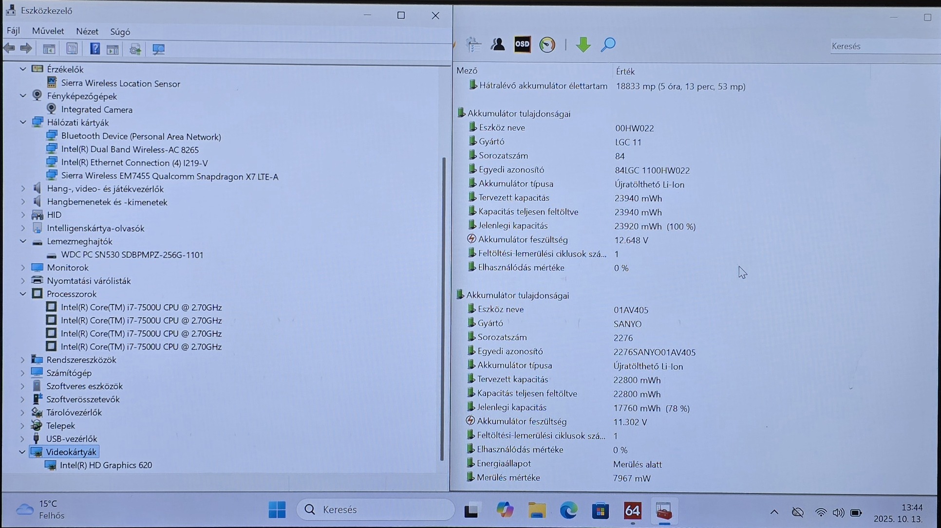941x528 pixels.
Task: Expand the USB-vezérlők category
Action: (x=23, y=439)
